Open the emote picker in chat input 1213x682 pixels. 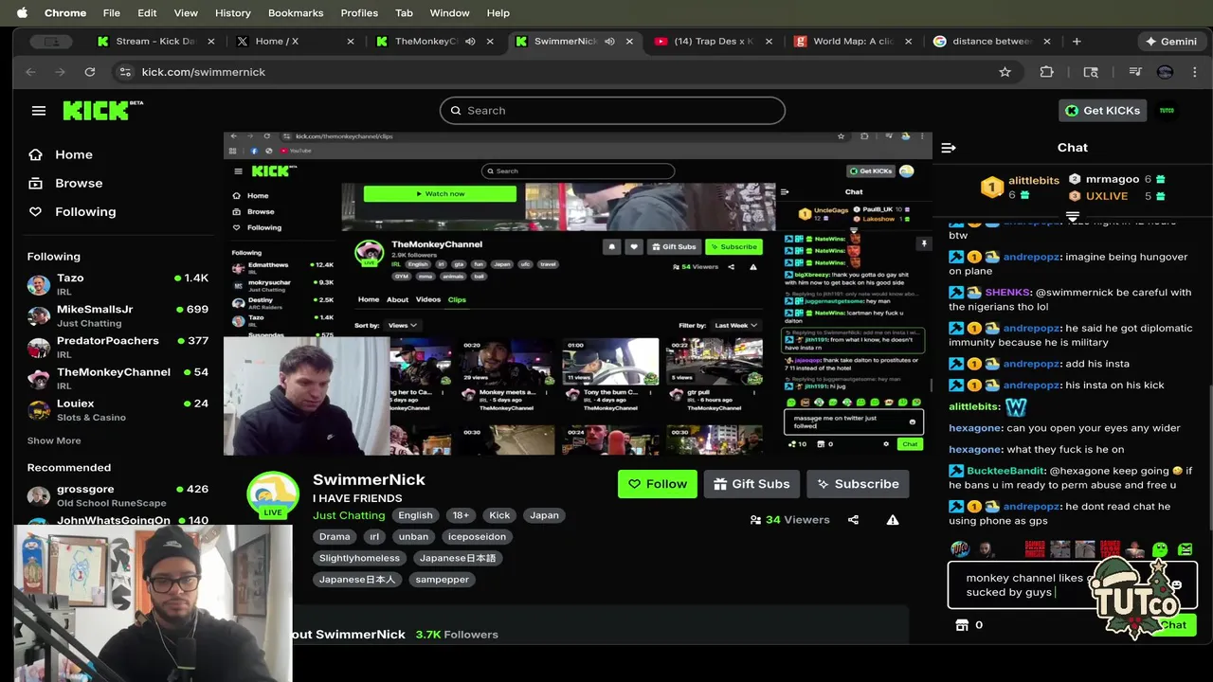(x=1176, y=584)
